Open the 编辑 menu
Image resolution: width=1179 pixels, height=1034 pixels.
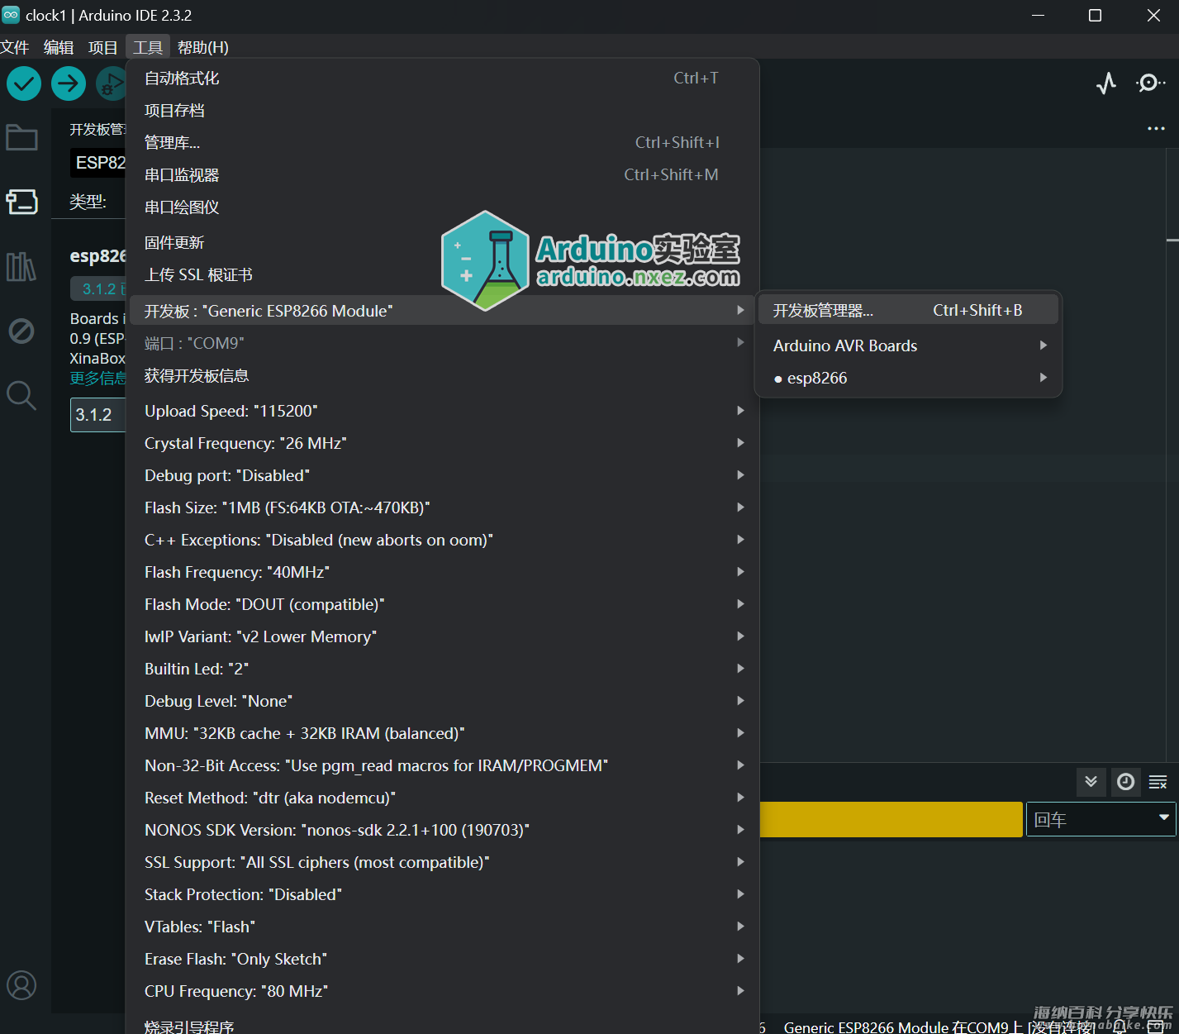pos(59,47)
